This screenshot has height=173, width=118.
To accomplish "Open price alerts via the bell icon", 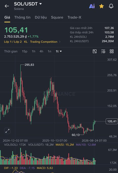I will (x=111, y=6).
